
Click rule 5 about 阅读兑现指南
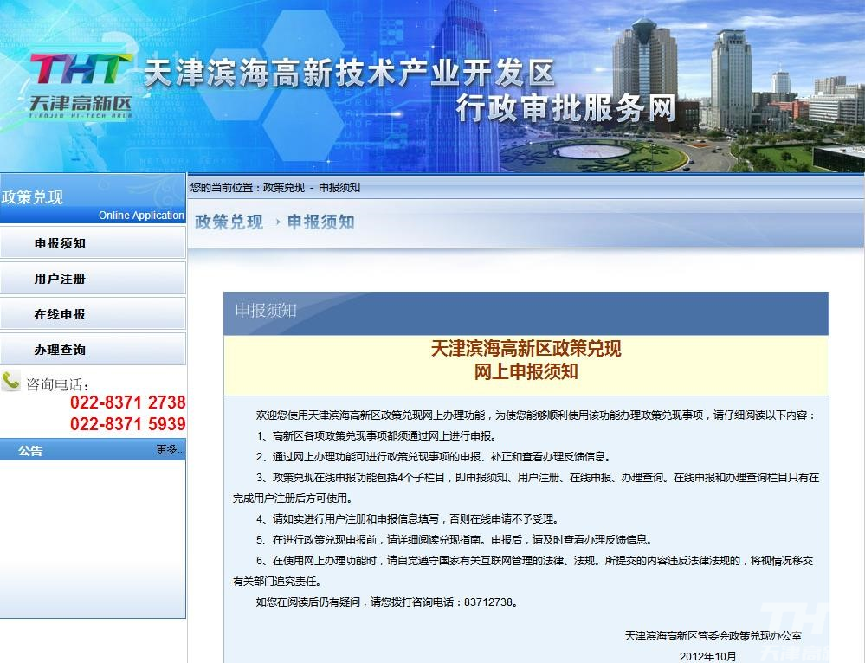[455, 539]
